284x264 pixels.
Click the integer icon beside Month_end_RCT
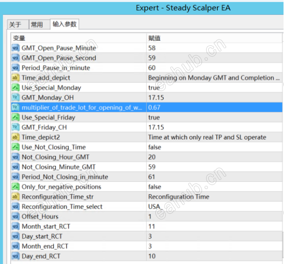[x=15, y=246]
